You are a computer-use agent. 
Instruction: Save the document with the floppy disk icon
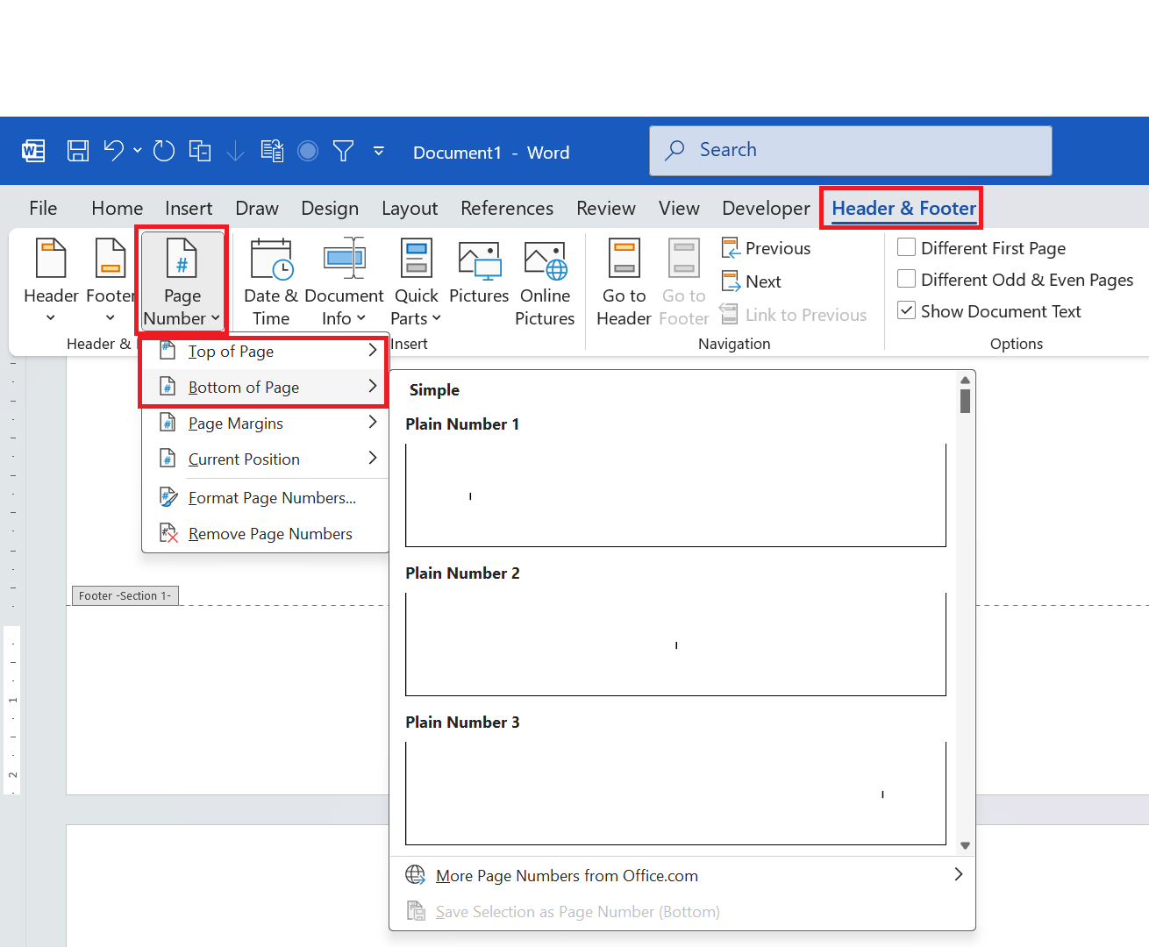click(x=78, y=151)
